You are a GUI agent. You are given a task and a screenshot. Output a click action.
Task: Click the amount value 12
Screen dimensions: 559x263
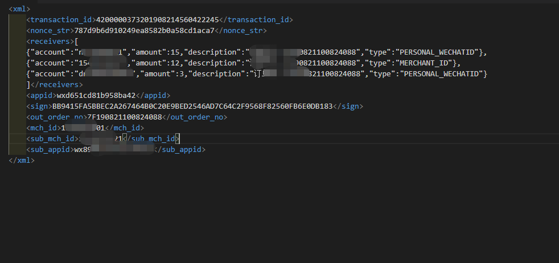[x=174, y=63]
